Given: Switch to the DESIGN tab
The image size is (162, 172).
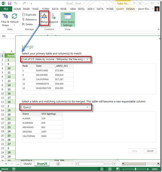Looking at the screenshot, I should [130, 9].
